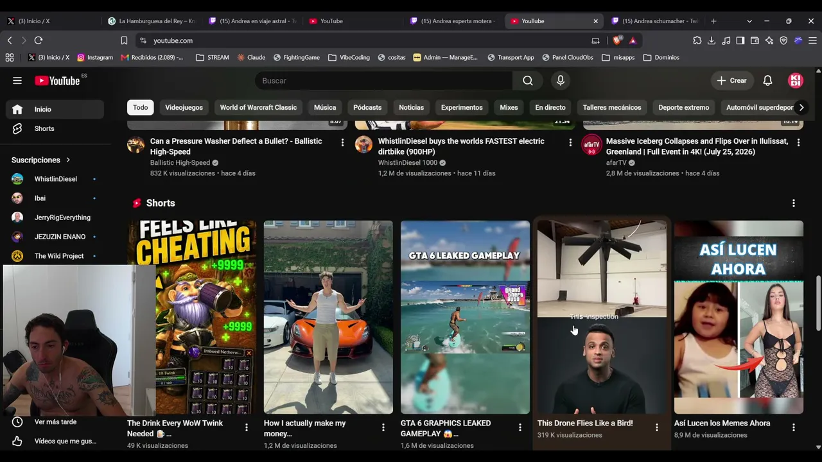Image resolution: width=822 pixels, height=462 pixels.
Task: Go back with the browser back arrow
Action: (x=10, y=40)
